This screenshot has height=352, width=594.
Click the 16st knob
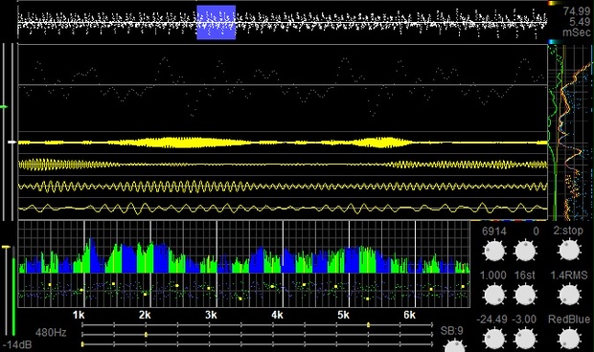[525, 295]
